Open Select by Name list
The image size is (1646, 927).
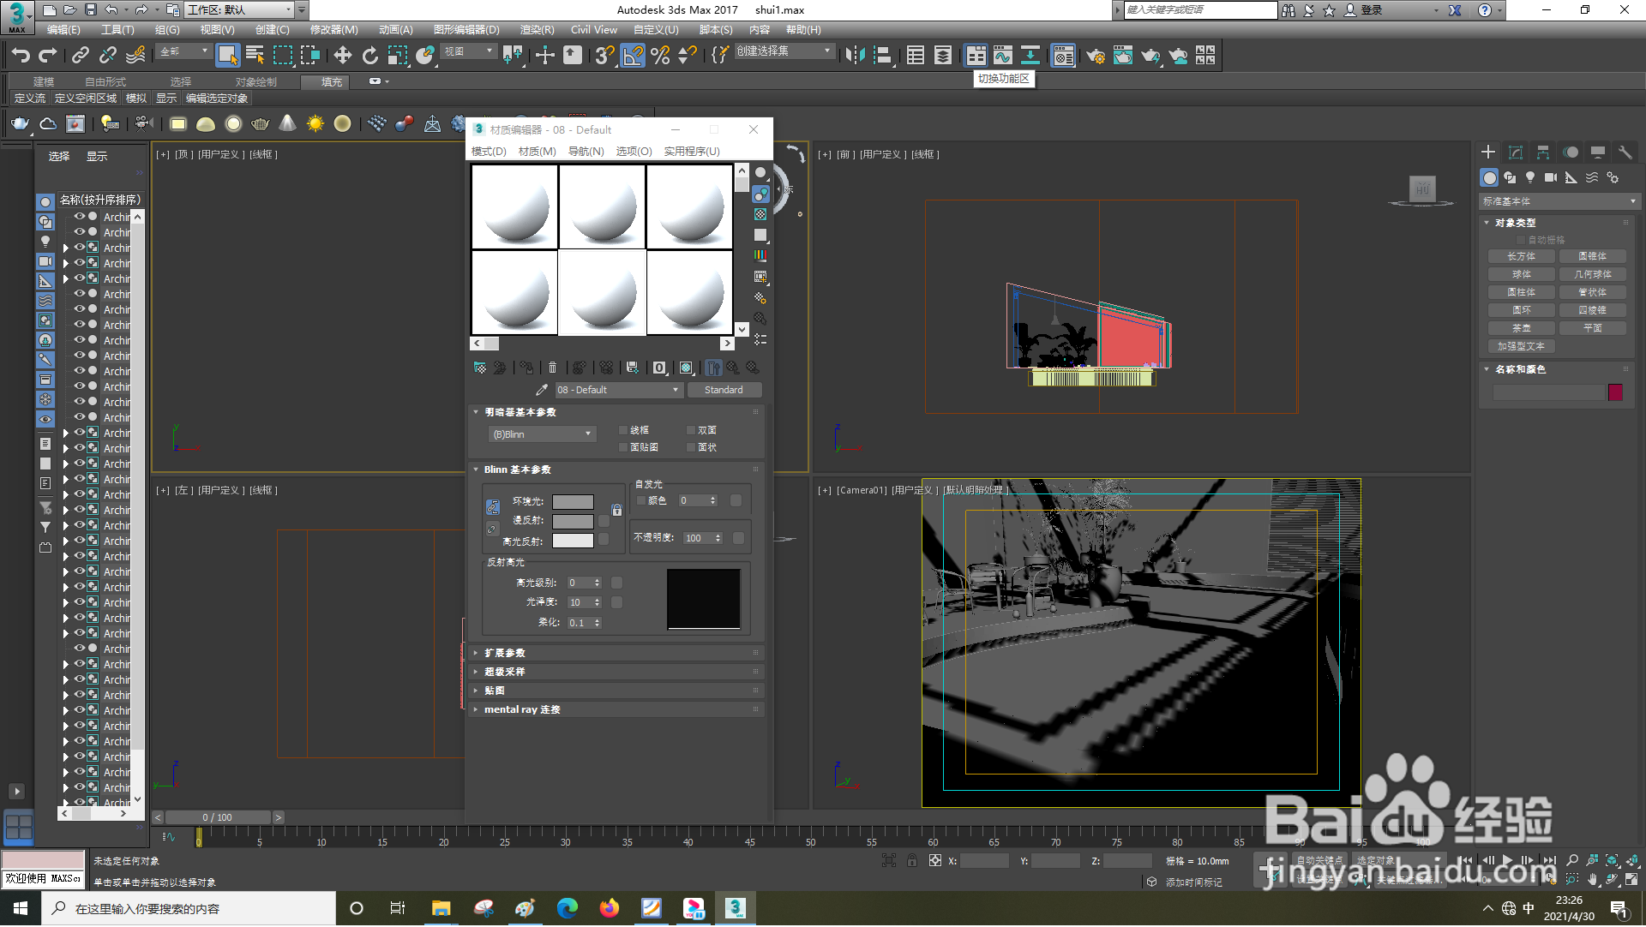point(255,56)
